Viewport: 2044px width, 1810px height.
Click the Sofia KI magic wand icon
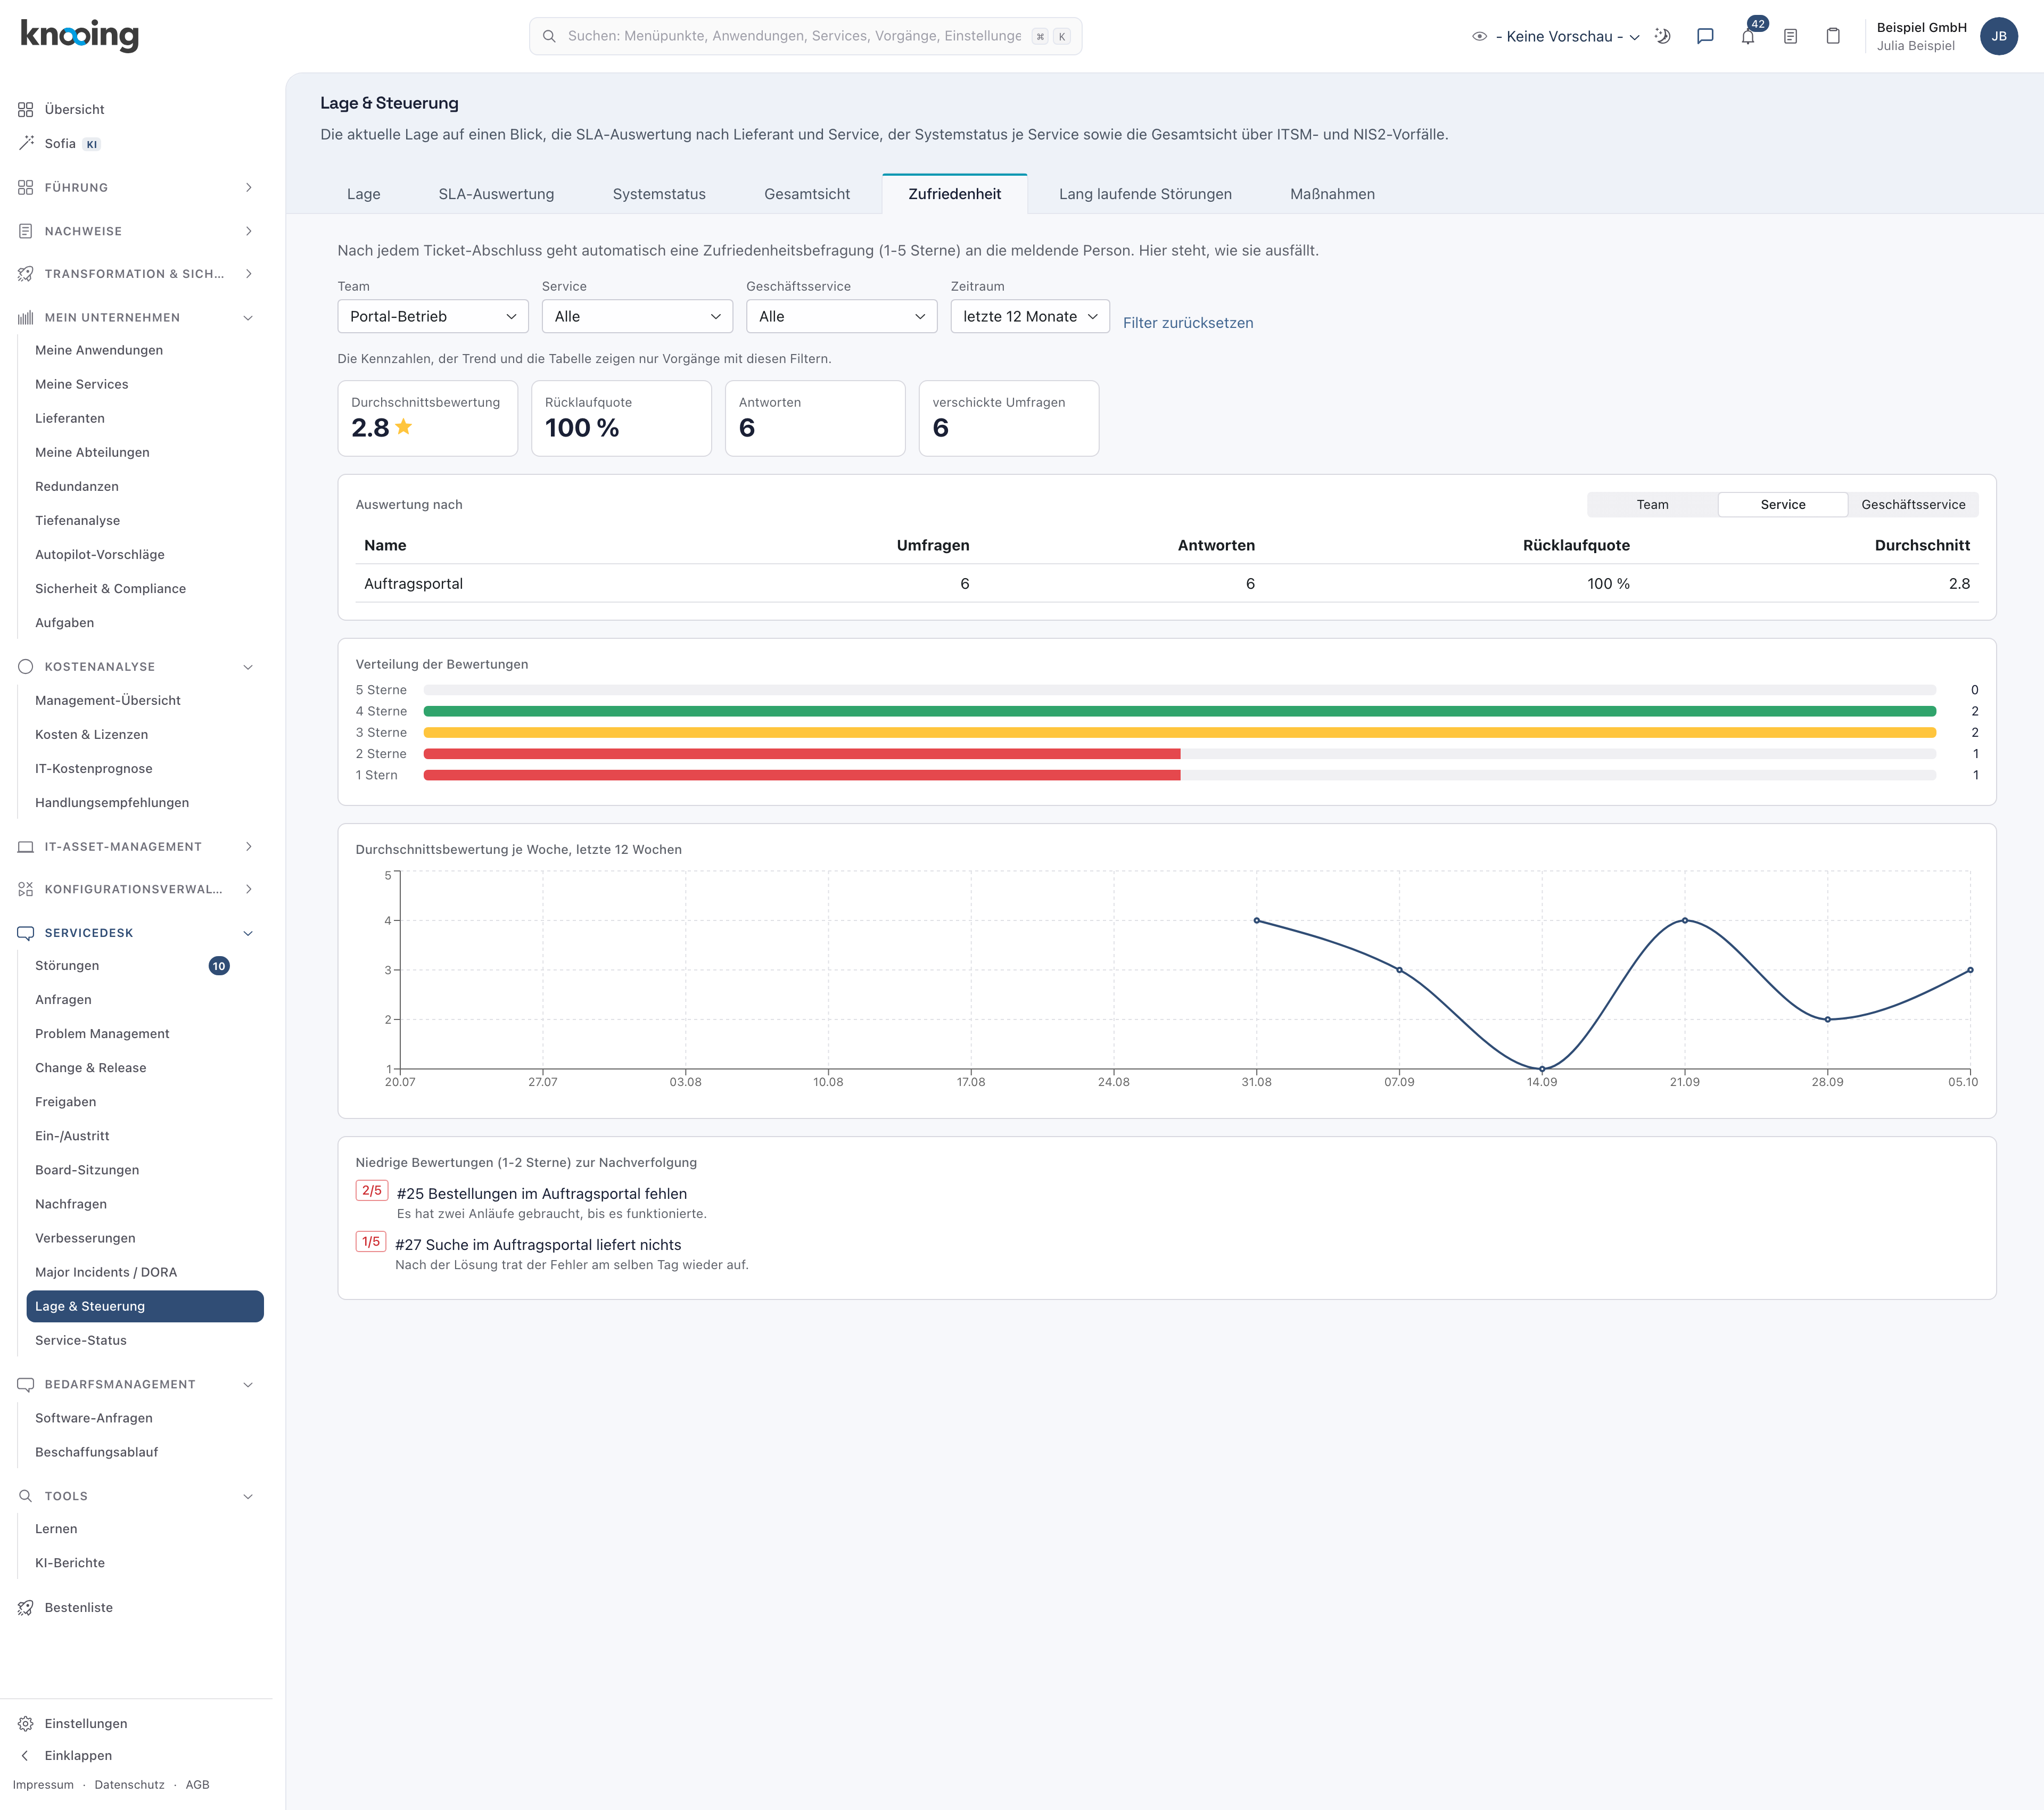(x=26, y=143)
